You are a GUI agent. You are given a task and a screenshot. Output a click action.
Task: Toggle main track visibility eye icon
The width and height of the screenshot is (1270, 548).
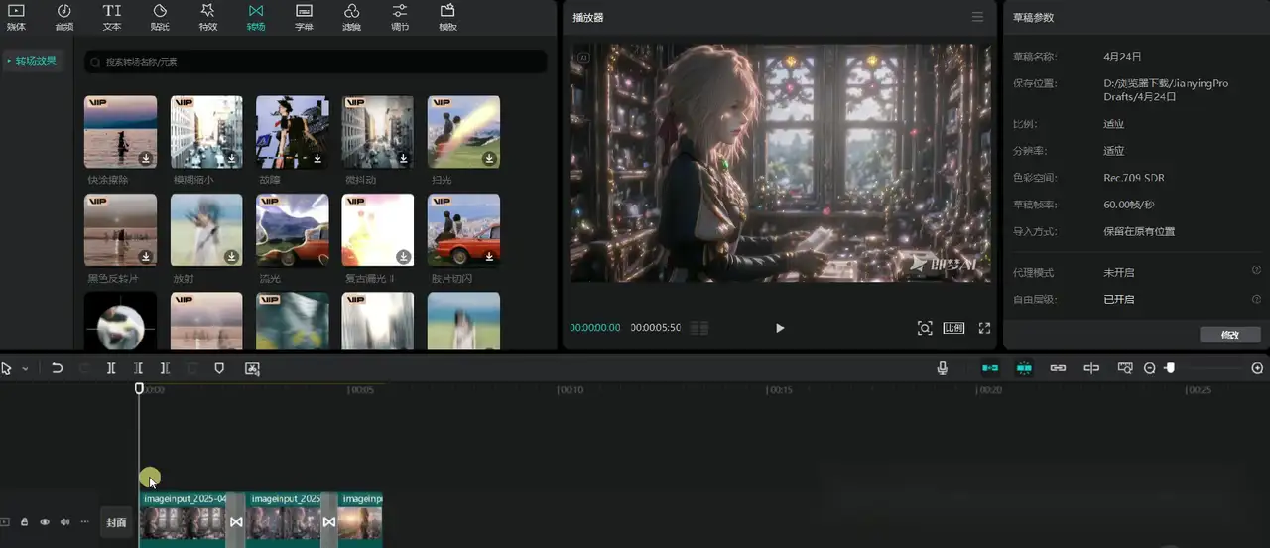click(45, 522)
